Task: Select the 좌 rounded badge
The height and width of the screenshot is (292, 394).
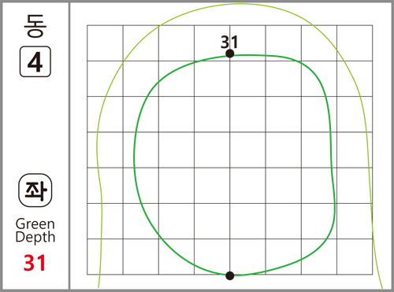Action: [x=35, y=190]
